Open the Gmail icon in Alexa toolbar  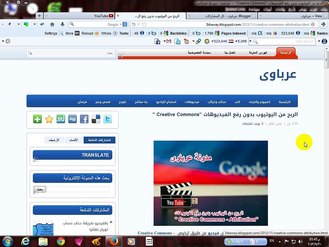click(x=169, y=41)
